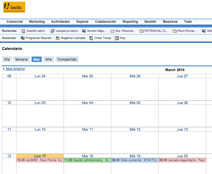Open the Soporte menu
The image size is (212, 174).
coord(82,22)
